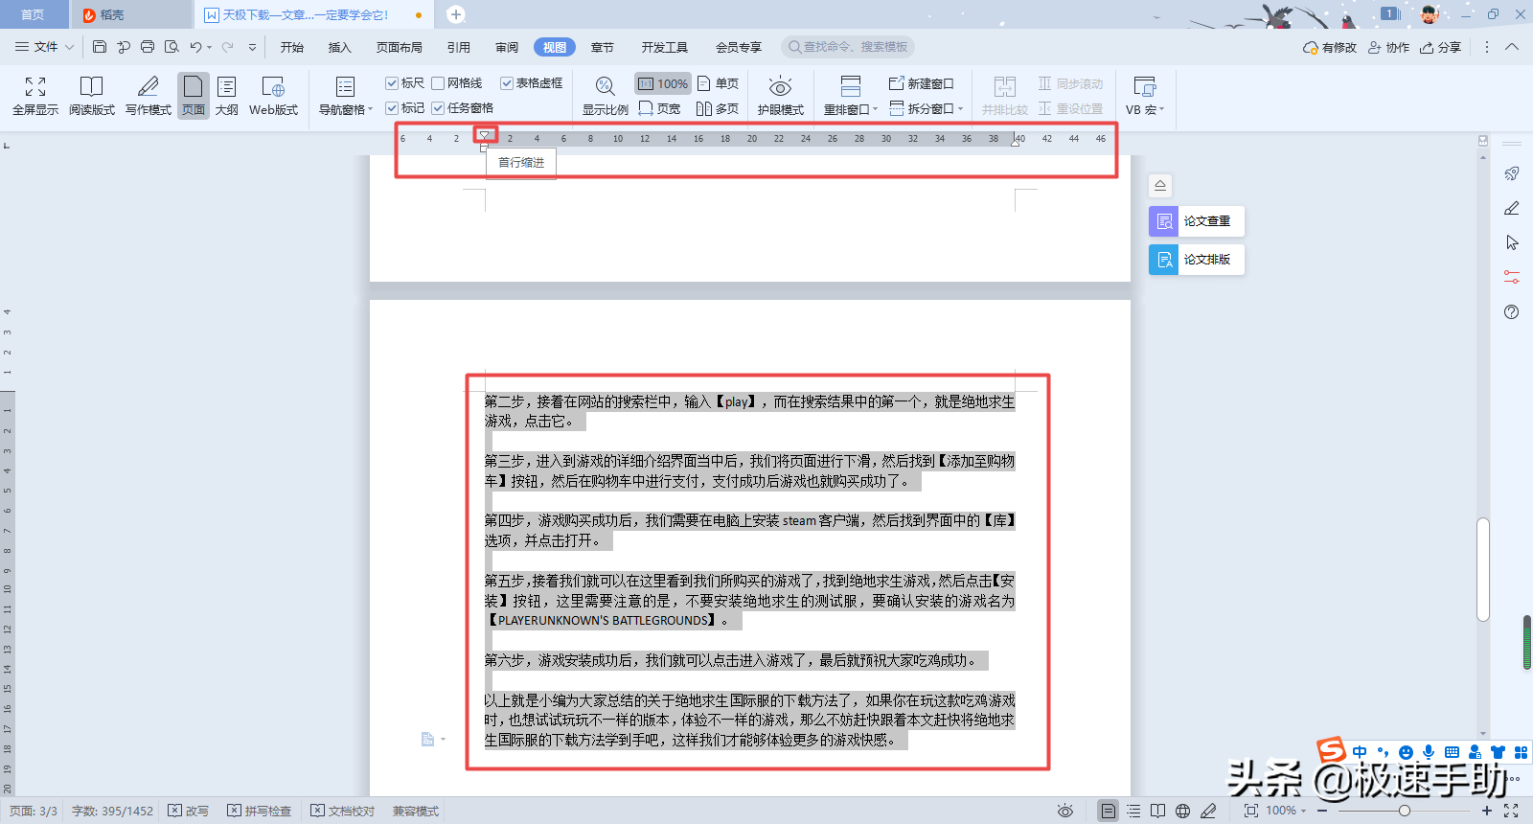The height and width of the screenshot is (824, 1533).
Task: Choose 页宽 page width zoom
Action: click(x=659, y=108)
